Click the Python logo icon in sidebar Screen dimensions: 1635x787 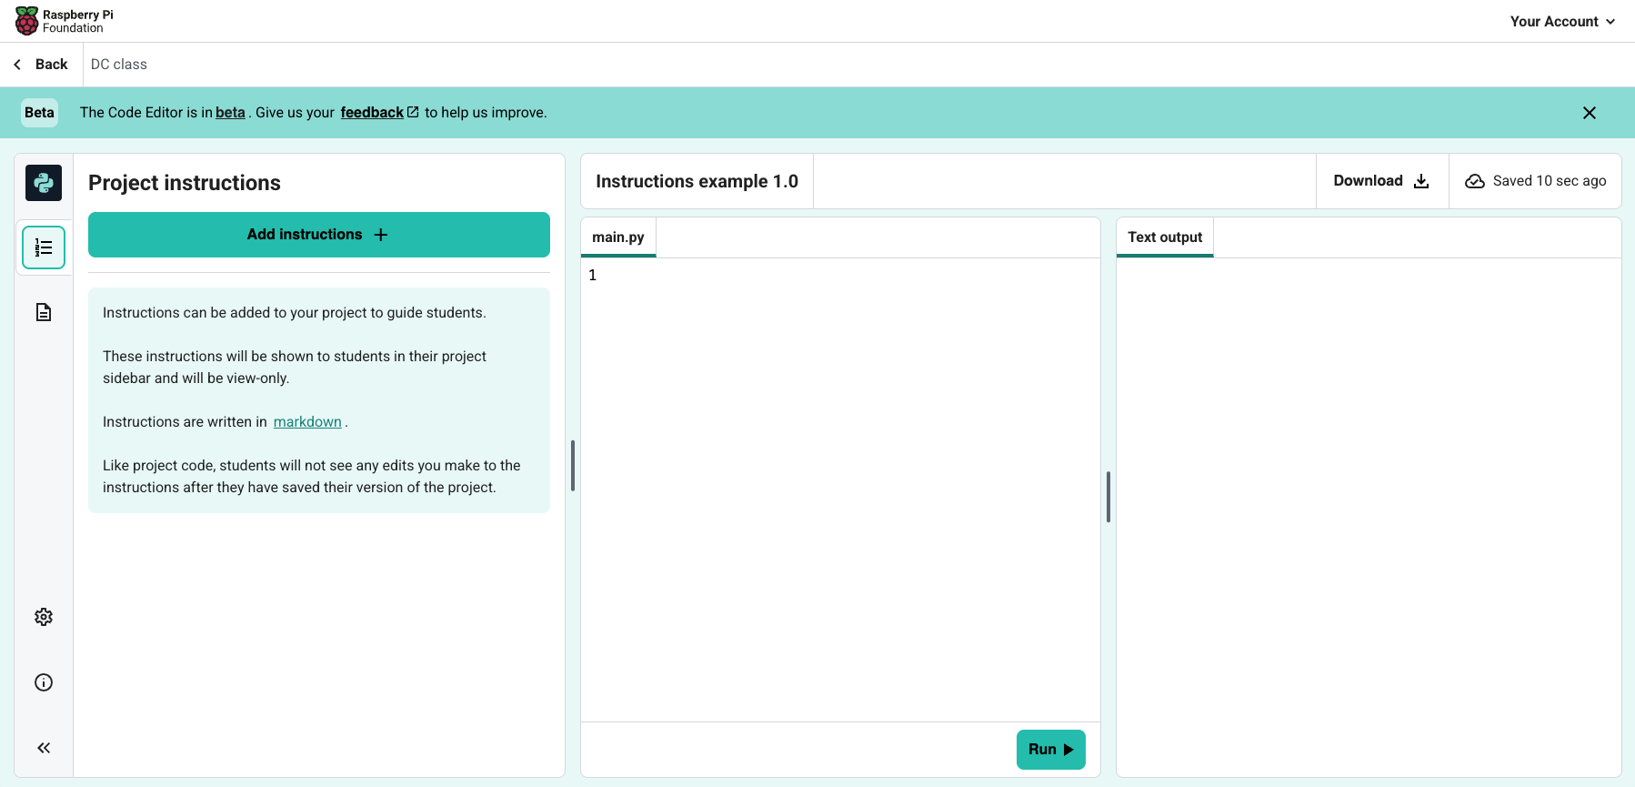coord(44,183)
